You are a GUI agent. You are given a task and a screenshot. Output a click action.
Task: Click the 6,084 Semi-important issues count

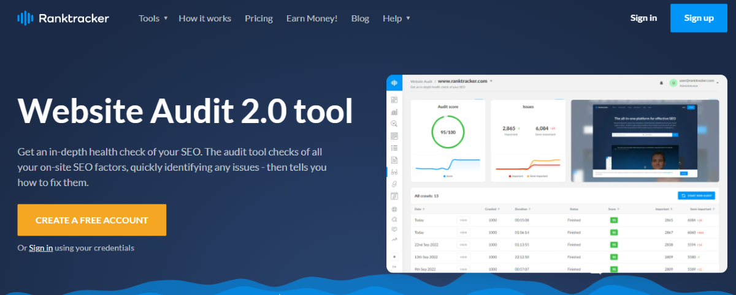pos(542,129)
